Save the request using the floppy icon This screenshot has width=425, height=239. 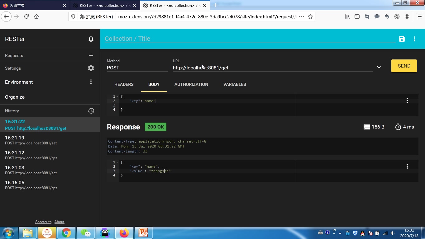point(402,39)
